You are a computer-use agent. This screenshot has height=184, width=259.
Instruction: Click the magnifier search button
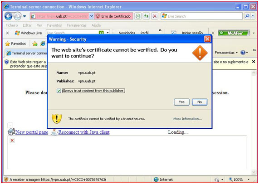pos(247,16)
